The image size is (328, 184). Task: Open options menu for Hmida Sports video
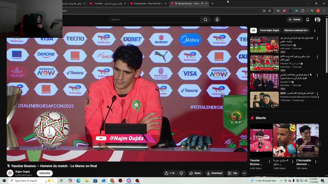(x=317, y=39)
